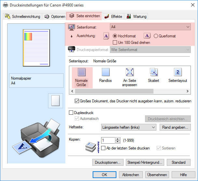The image size is (198, 181).
Task: Select the Hochformat radio button
Action: tap(115, 36)
